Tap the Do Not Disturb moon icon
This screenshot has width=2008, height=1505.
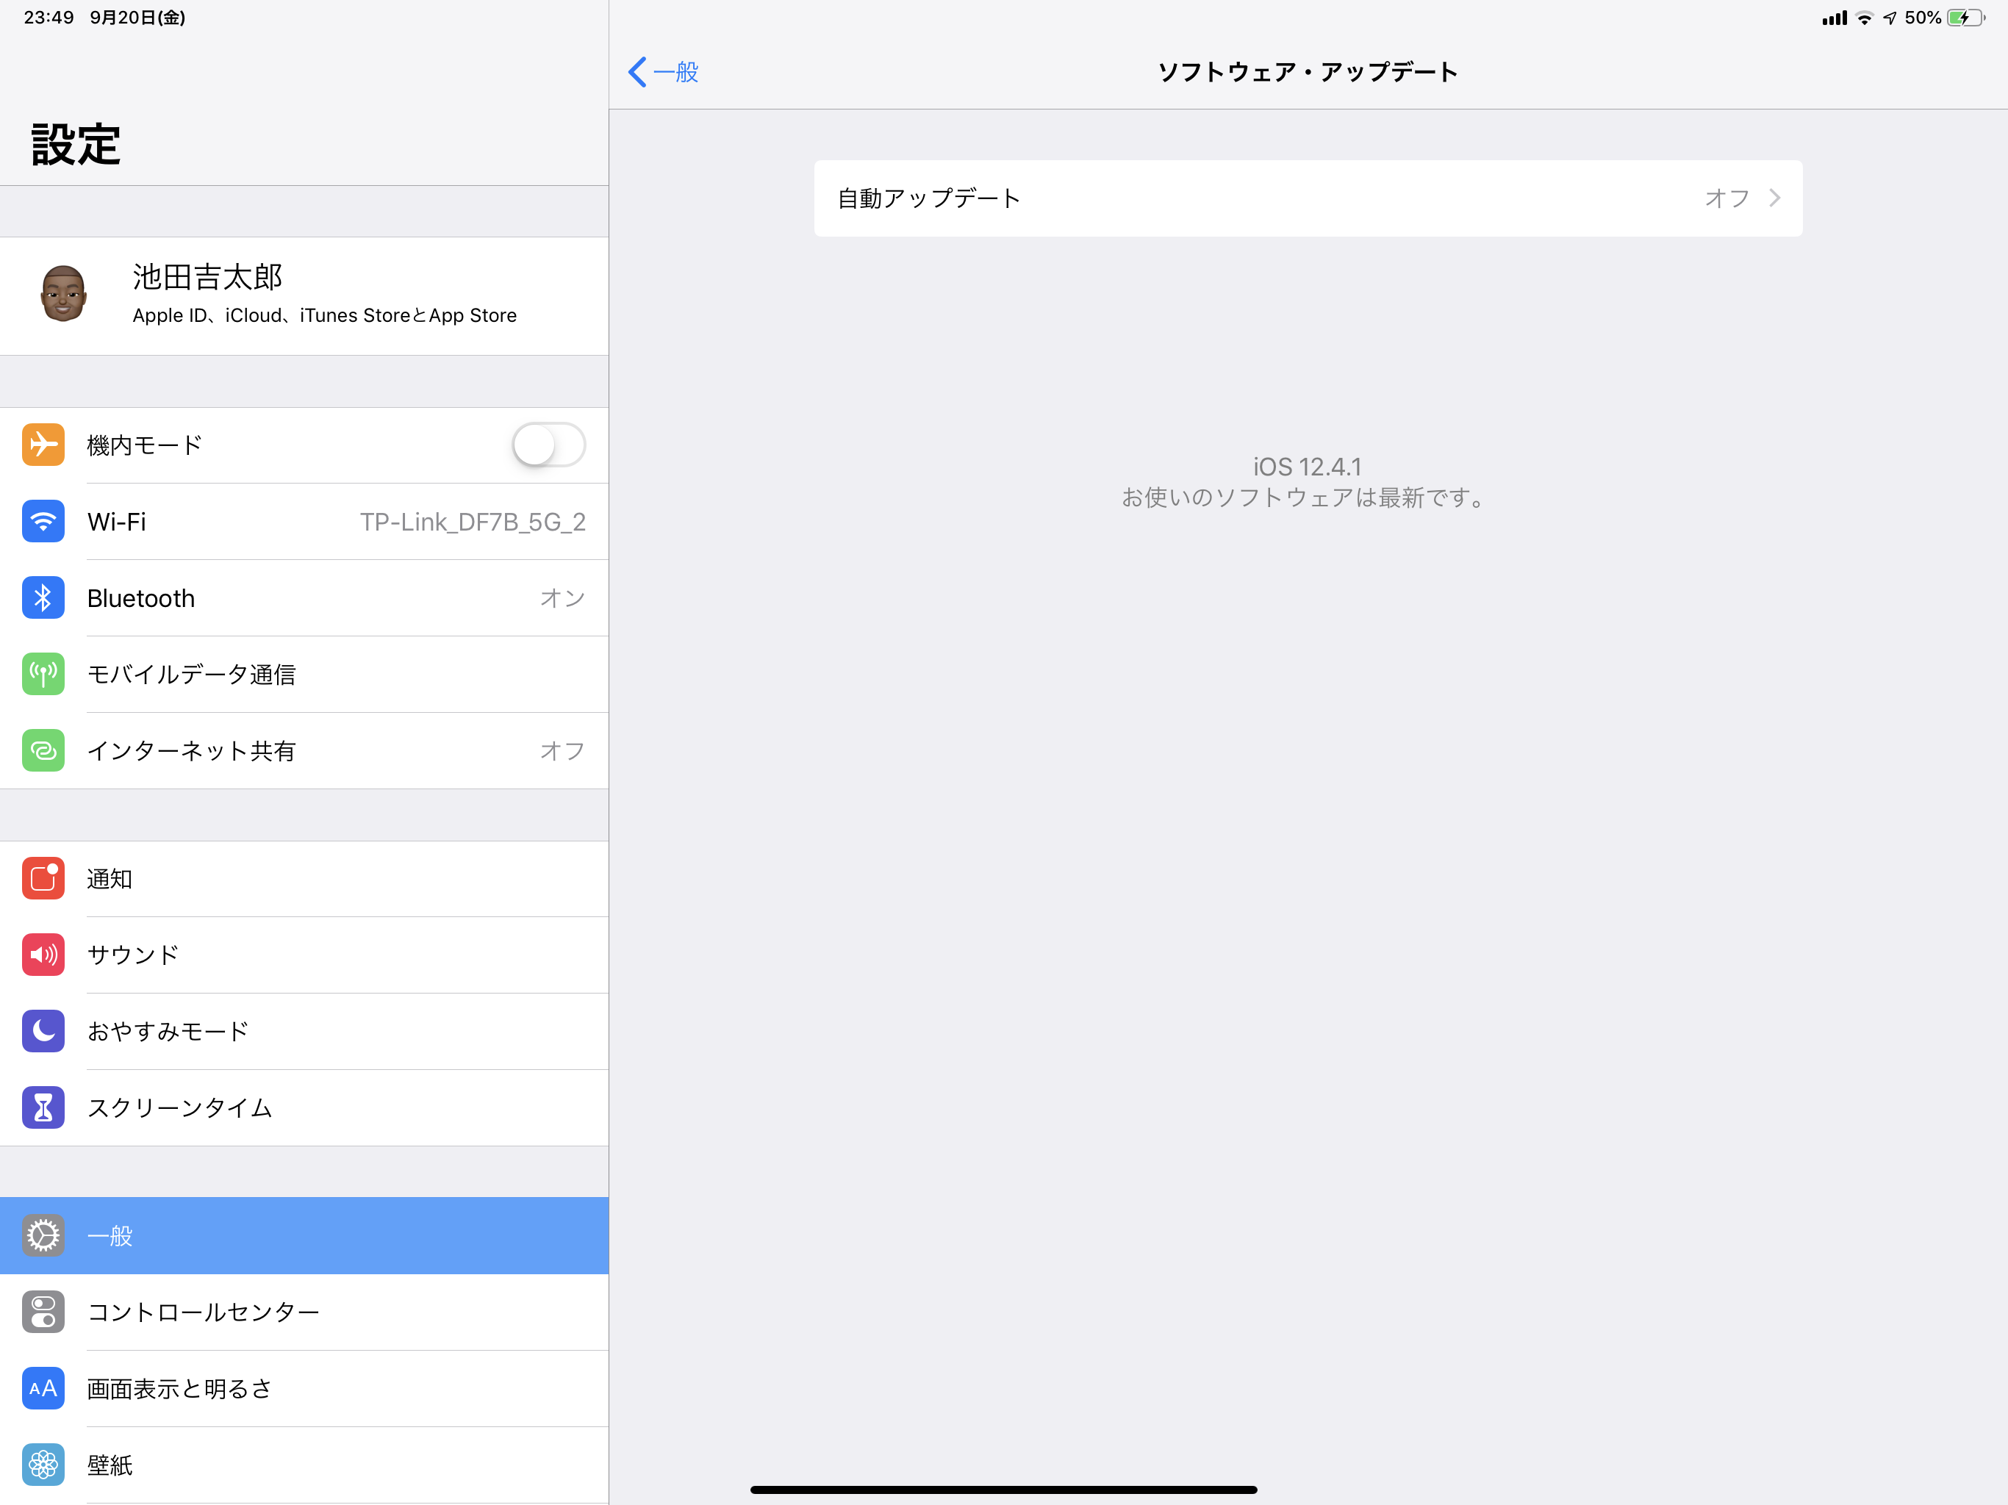point(43,1031)
